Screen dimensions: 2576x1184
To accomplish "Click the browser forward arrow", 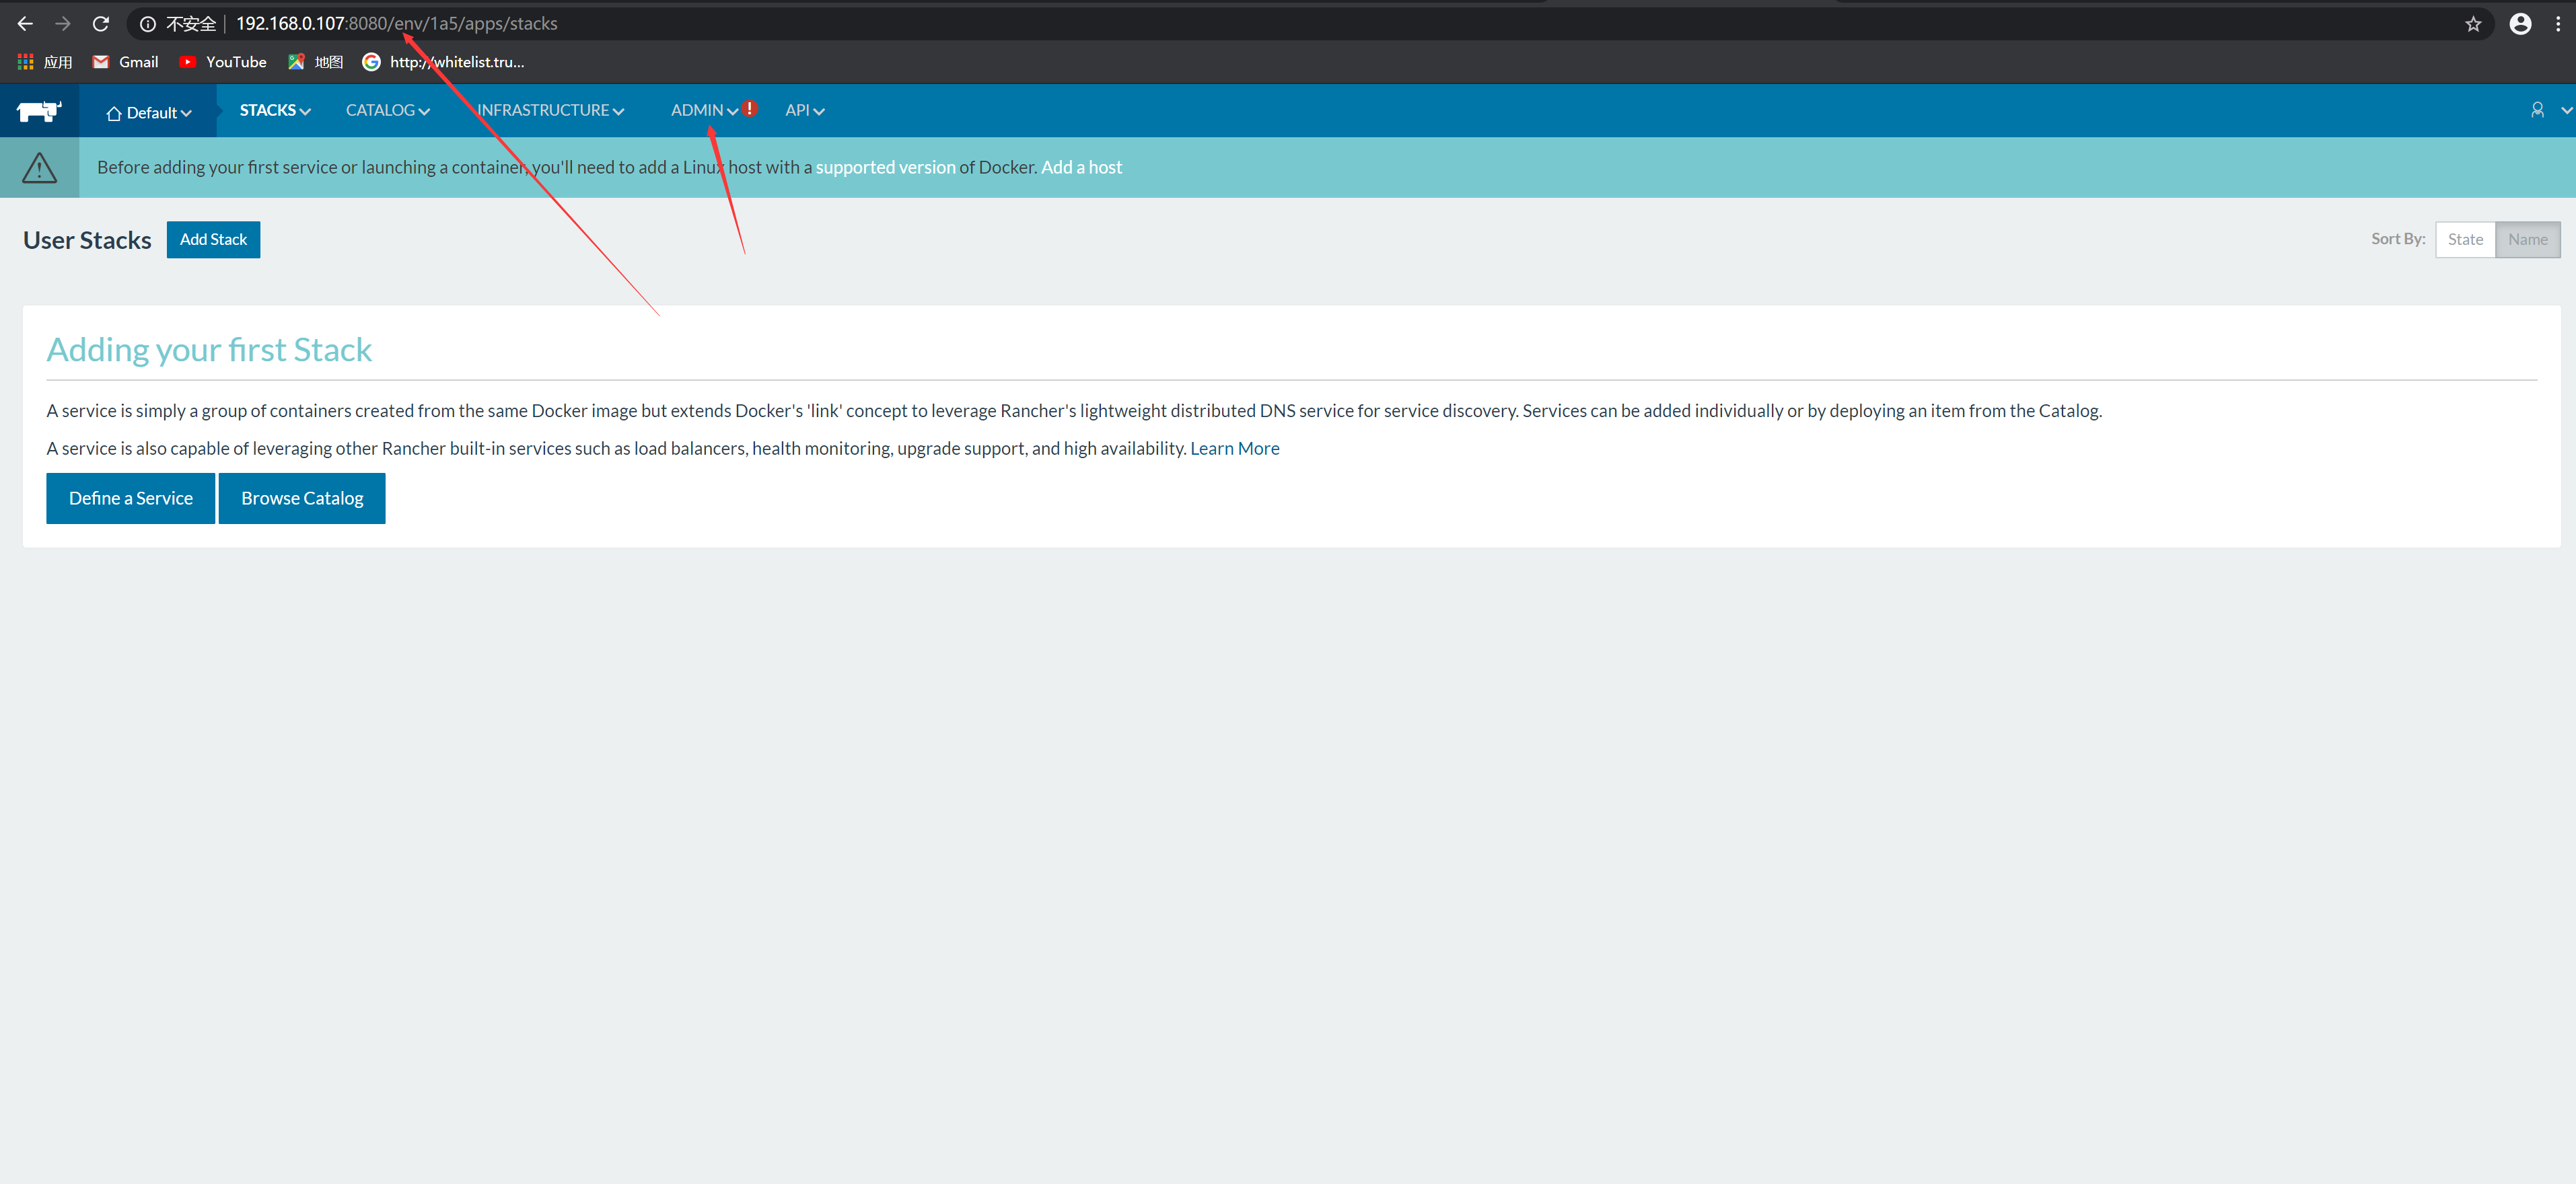I will (x=63, y=23).
